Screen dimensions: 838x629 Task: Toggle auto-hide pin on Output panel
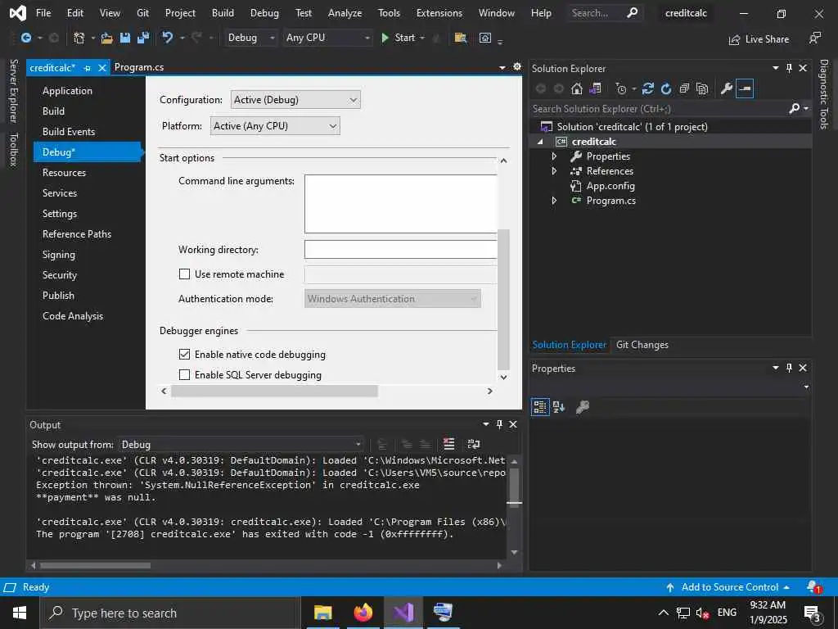pyautogui.click(x=499, y=424)
